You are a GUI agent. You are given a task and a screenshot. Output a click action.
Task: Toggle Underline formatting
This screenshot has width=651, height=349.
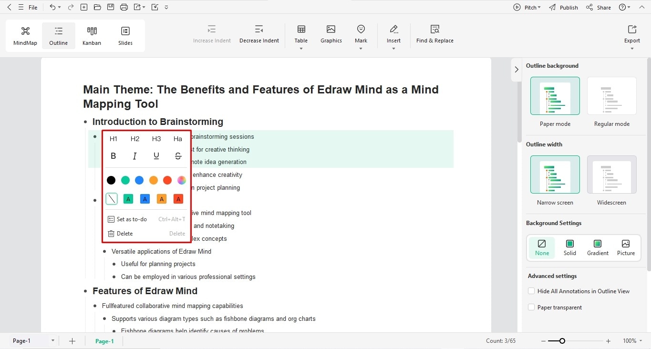coord(156,156)
